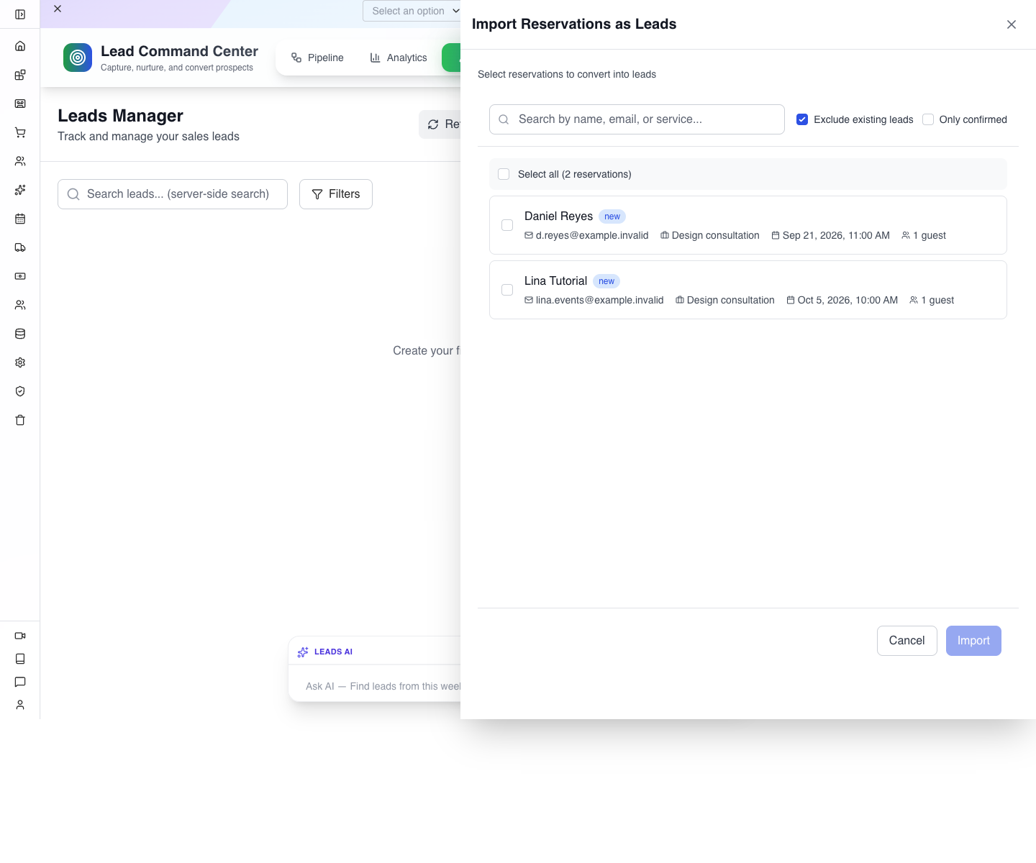
Task: Click the Search leads input field
Action: point(173,194)
